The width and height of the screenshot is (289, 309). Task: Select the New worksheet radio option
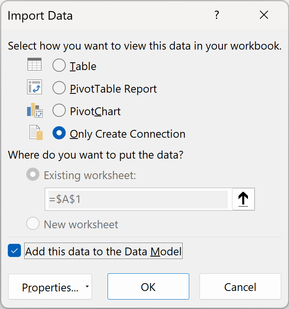(32, 224)
